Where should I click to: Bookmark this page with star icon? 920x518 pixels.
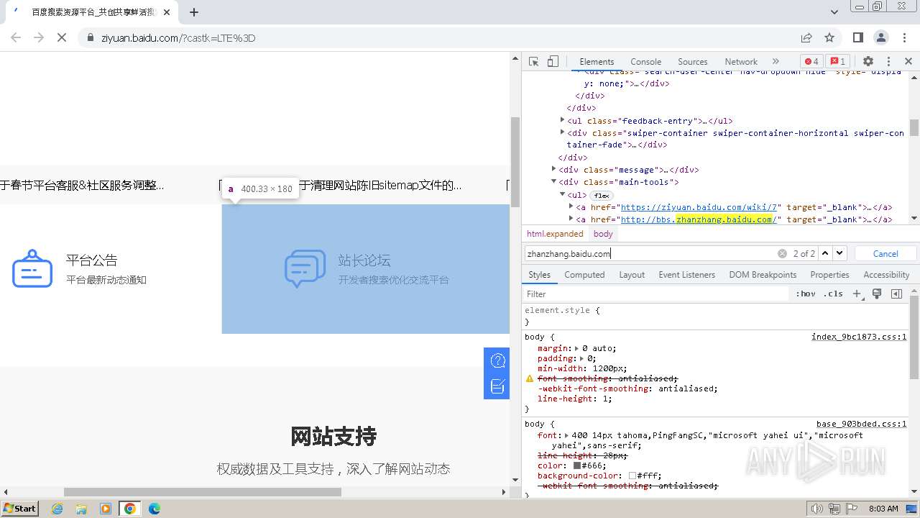[829, 37]
